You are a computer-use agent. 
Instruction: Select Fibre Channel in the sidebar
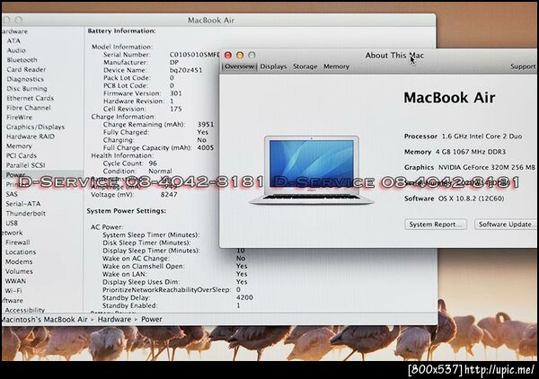coord(29,108)
